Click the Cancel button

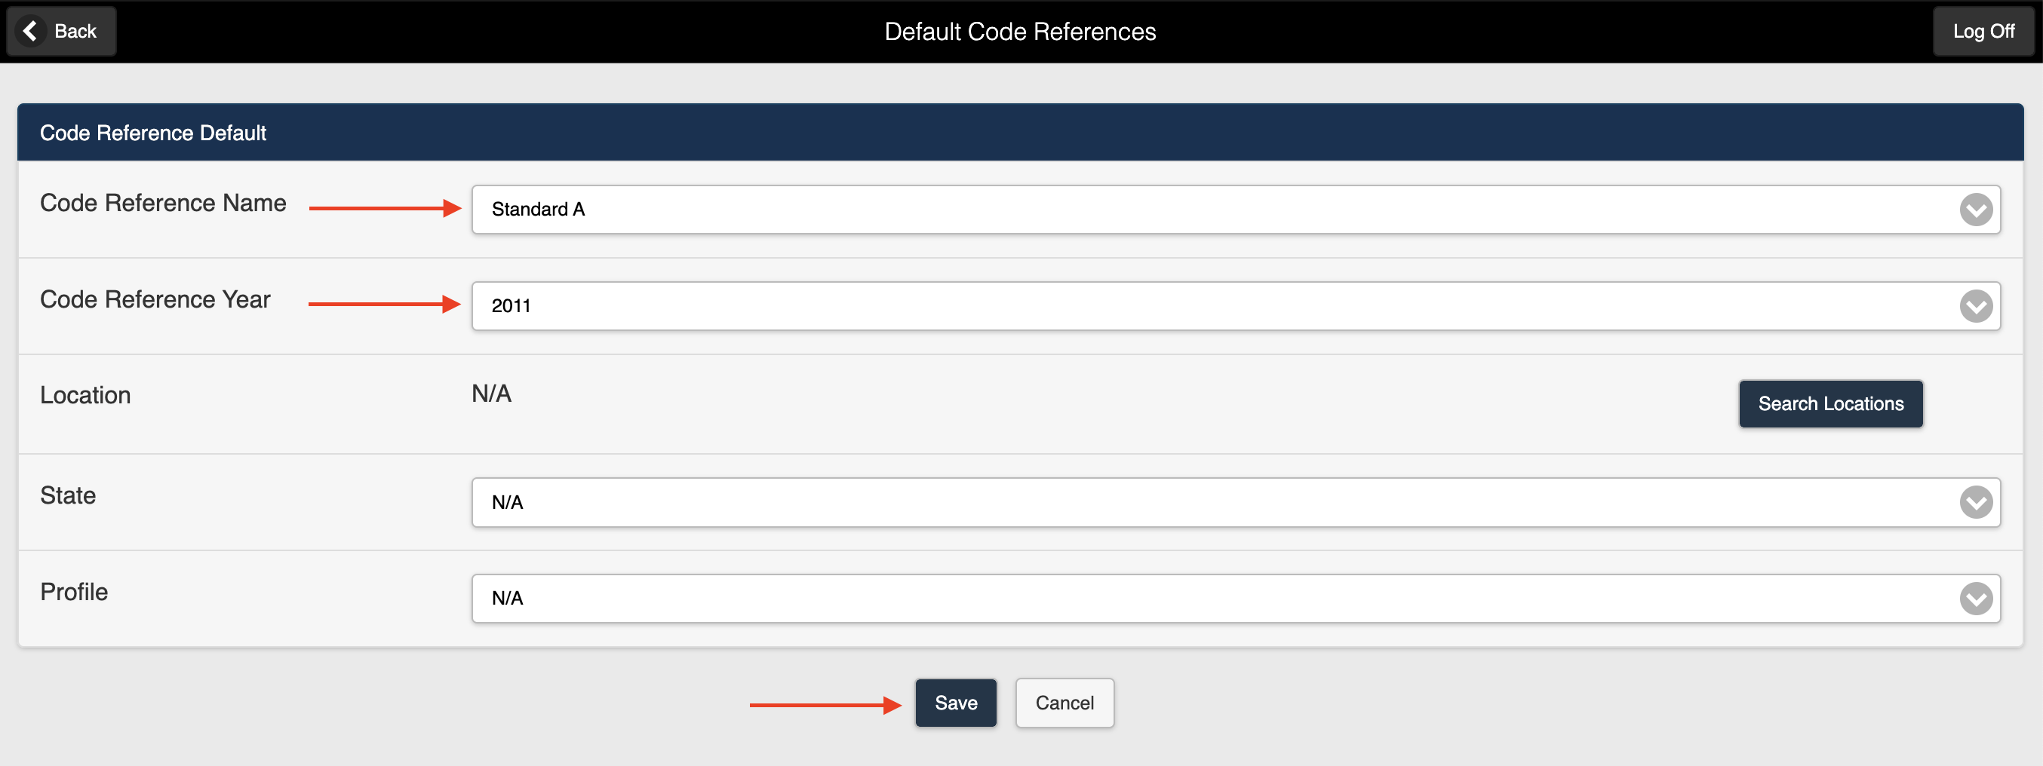[1065, 703]
